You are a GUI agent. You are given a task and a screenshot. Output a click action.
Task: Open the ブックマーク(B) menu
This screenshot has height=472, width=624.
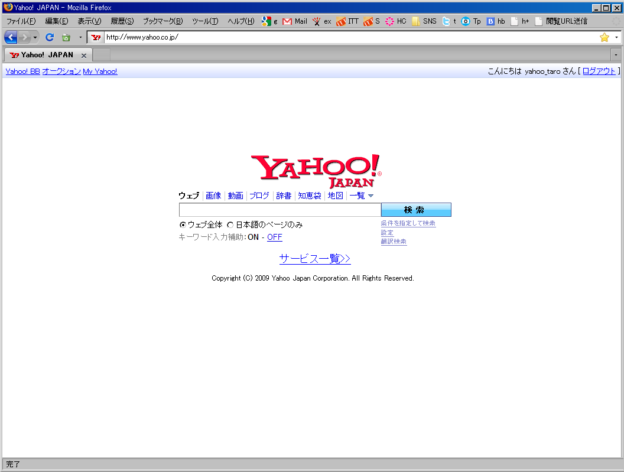coord(162,21)
